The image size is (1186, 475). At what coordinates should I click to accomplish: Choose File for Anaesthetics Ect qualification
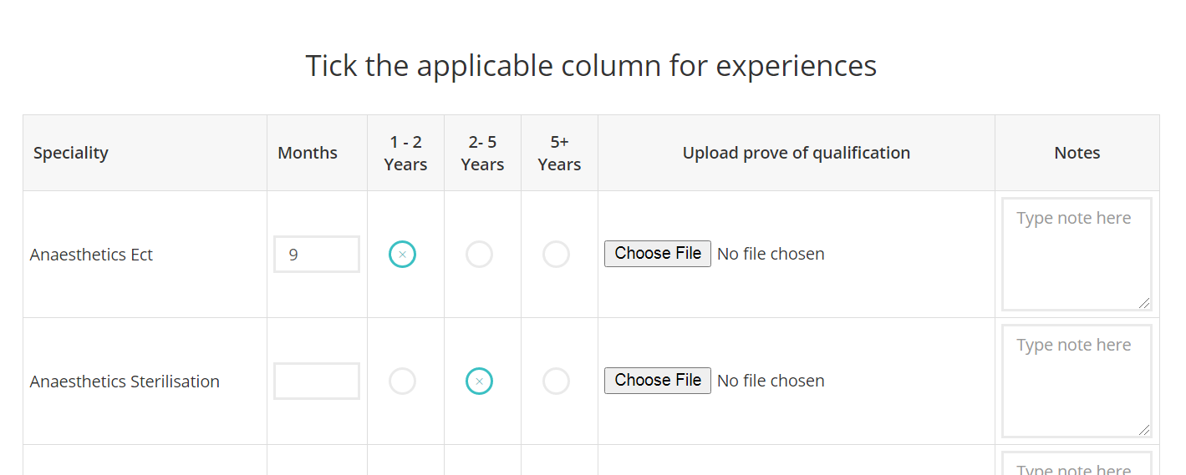[658, 254]
